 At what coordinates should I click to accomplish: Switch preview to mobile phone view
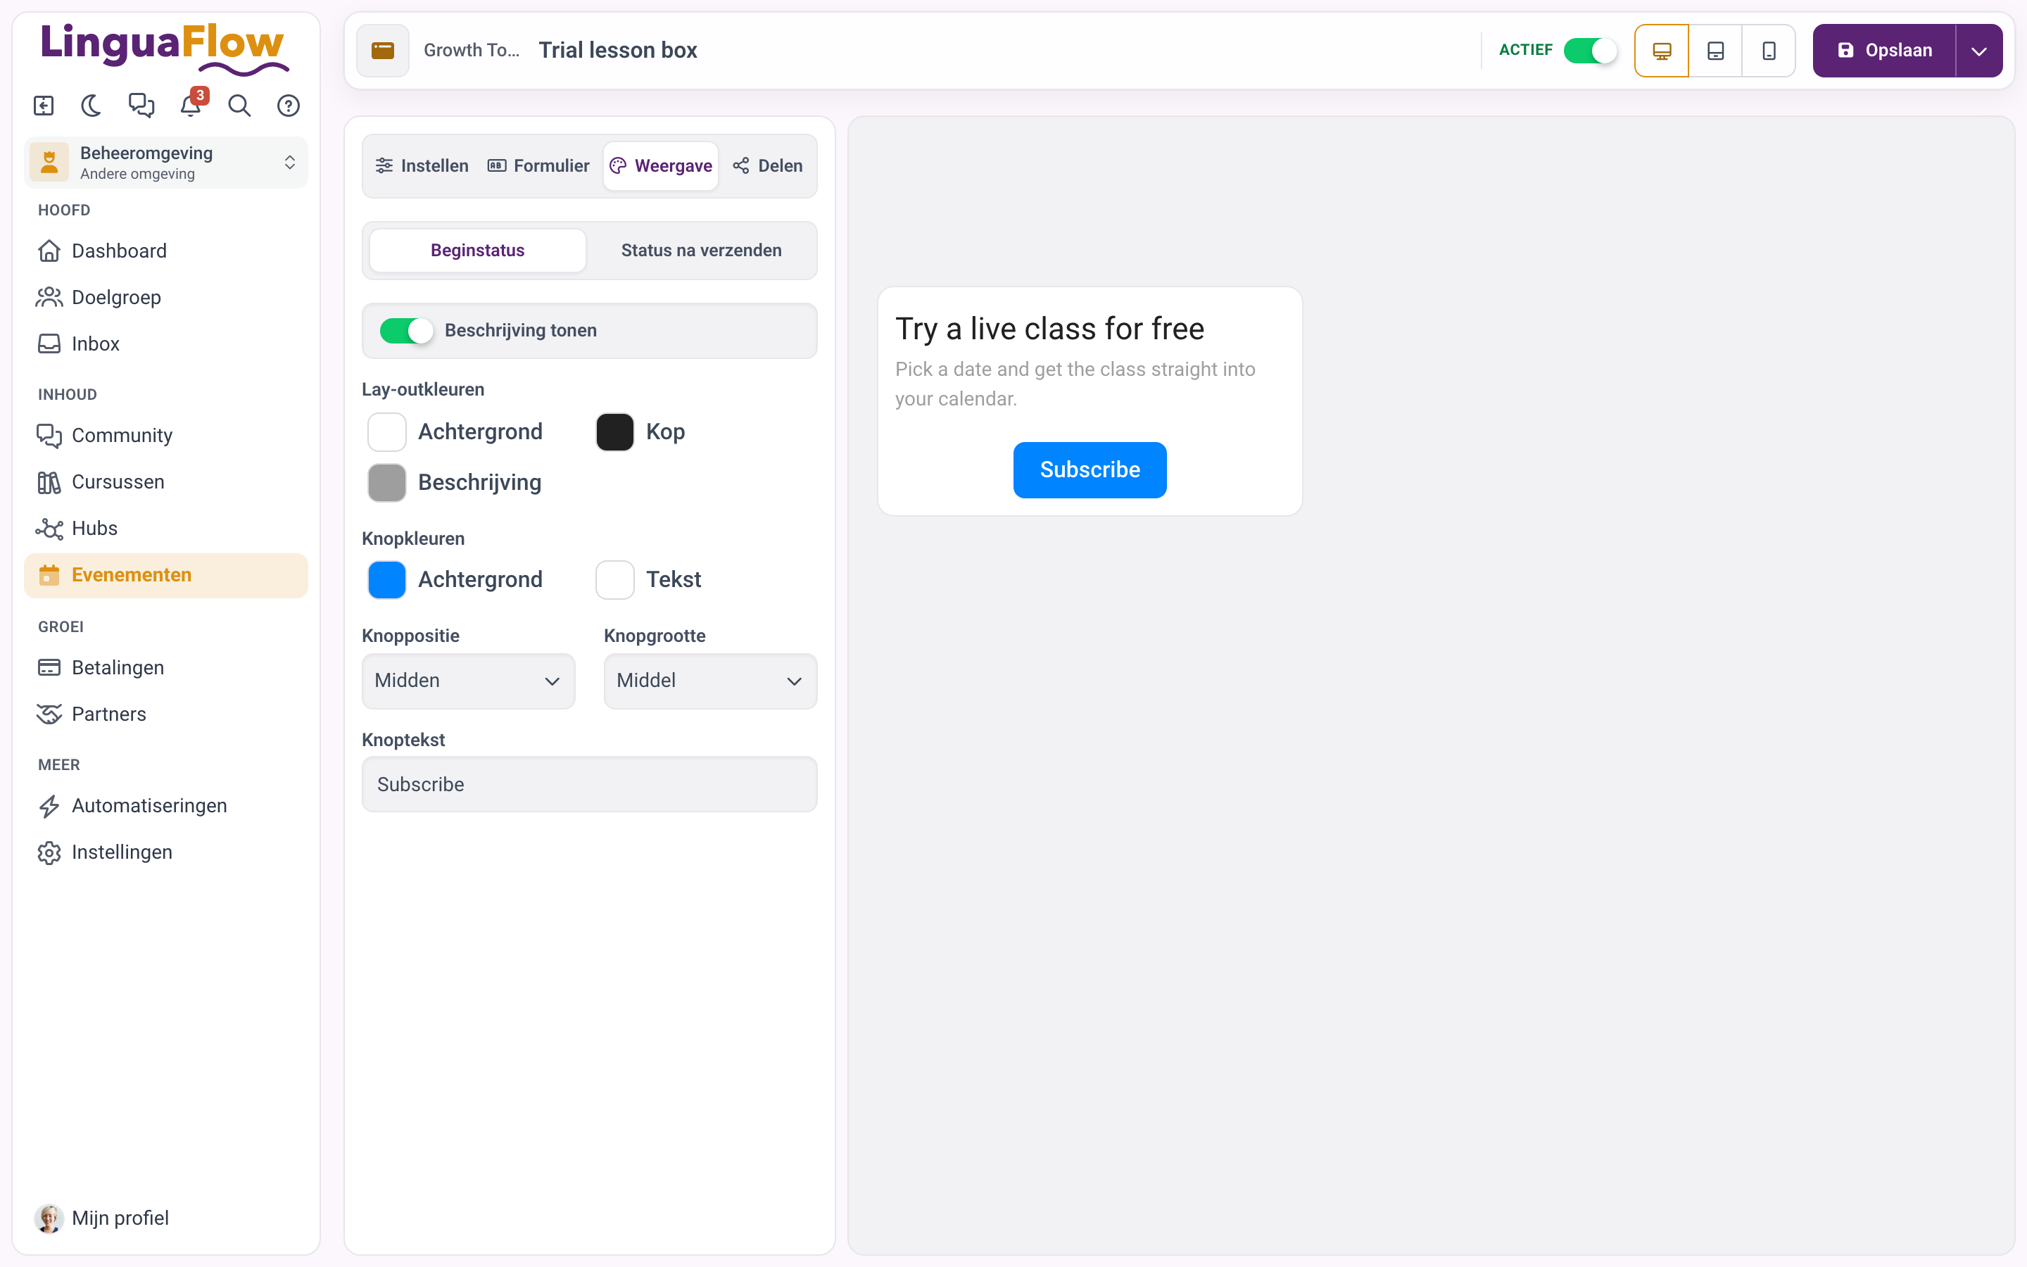pyautogui.click(x=1768, y=50)
